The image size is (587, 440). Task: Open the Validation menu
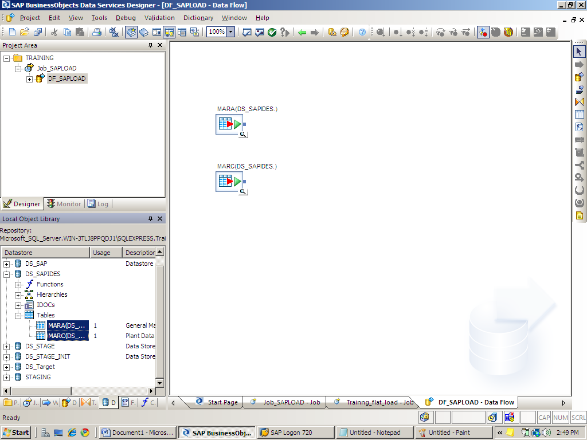coord(159,18)
